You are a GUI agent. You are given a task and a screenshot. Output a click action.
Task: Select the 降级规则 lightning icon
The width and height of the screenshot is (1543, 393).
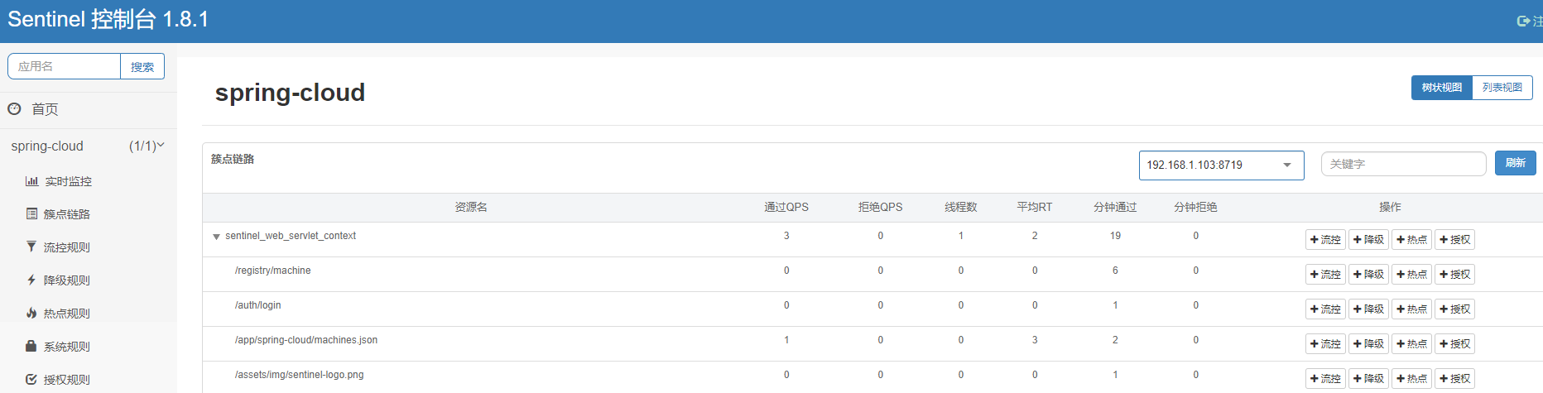[x=31, y=280]
